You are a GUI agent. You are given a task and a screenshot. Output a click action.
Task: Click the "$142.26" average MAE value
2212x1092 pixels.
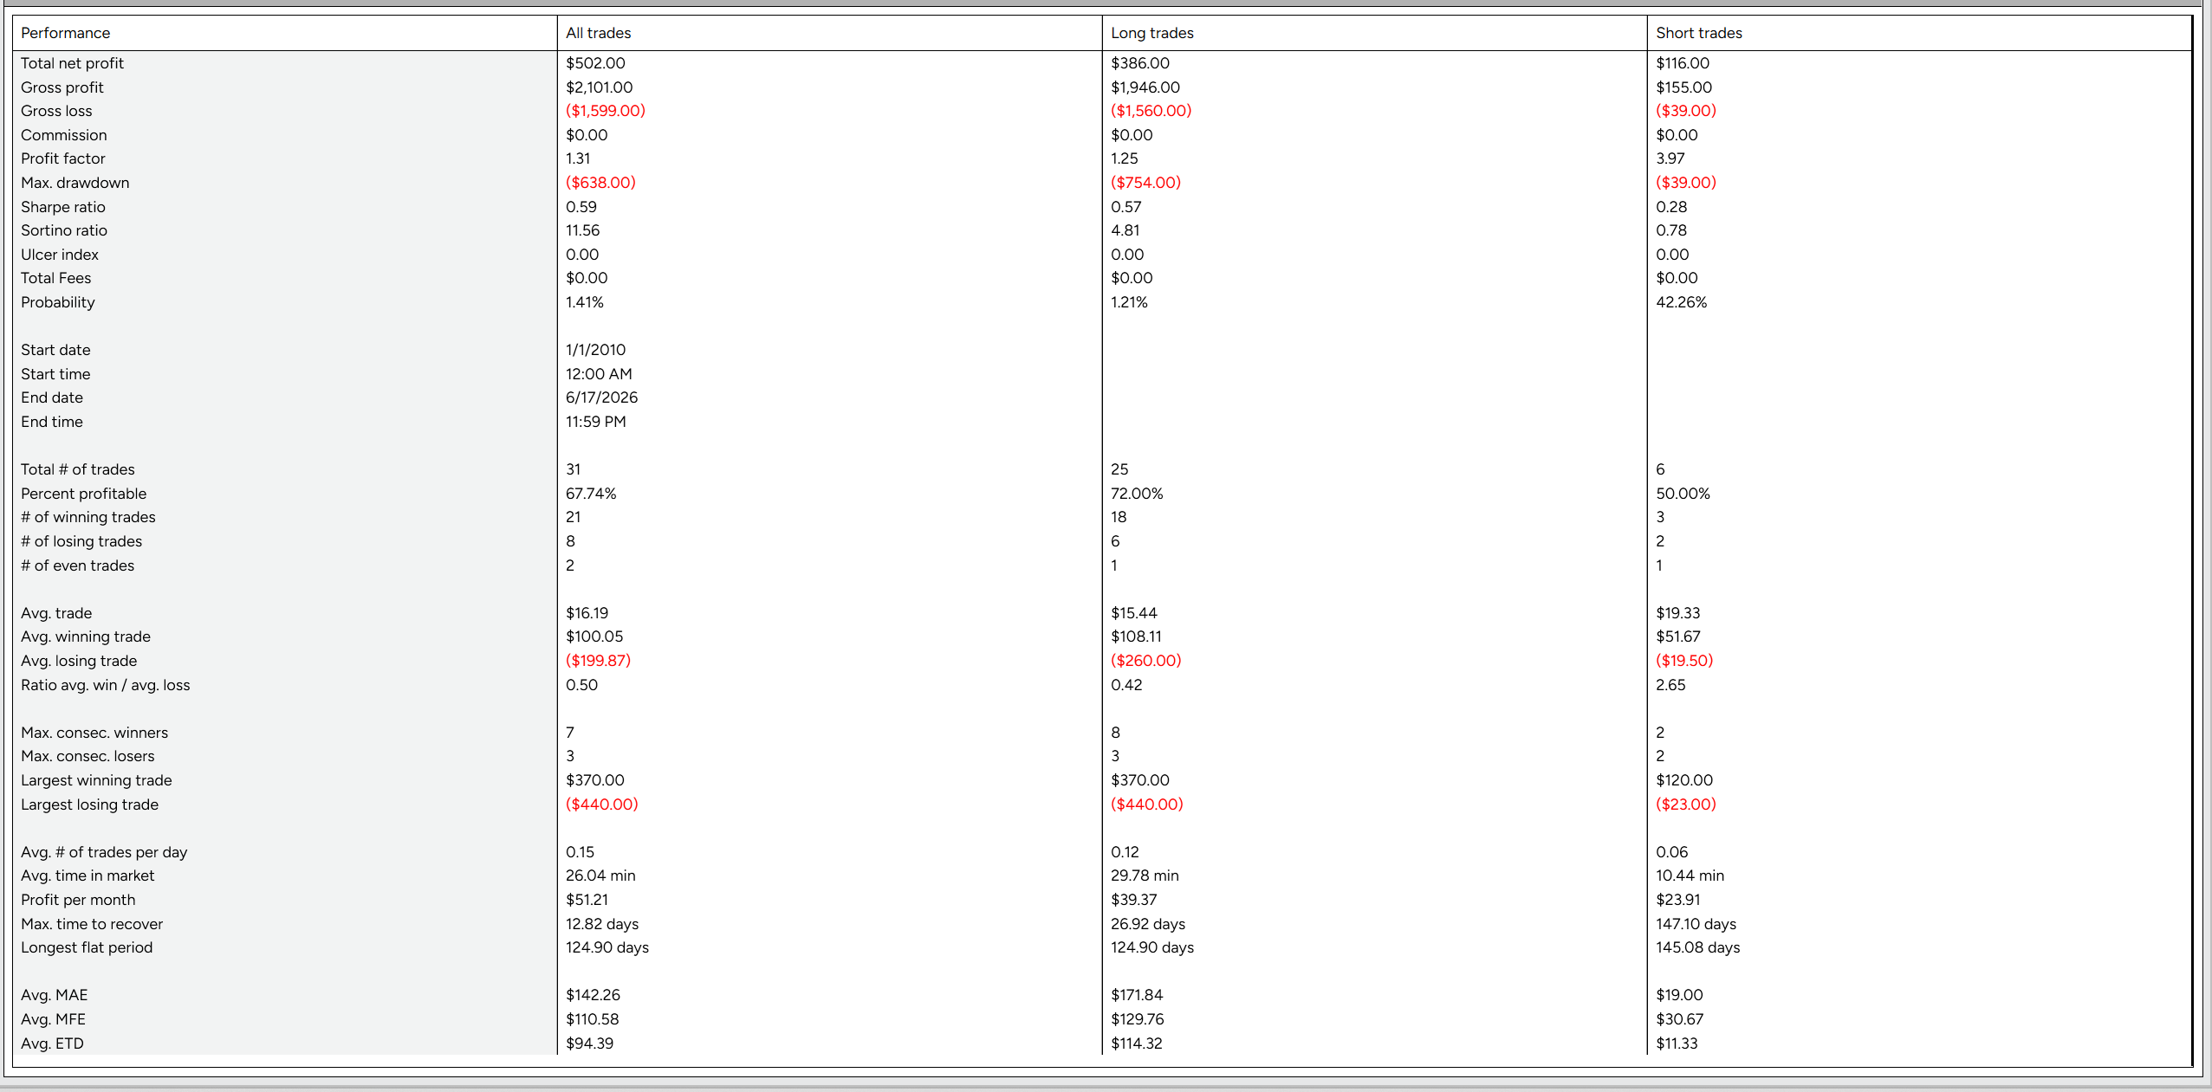pos(594,995)
